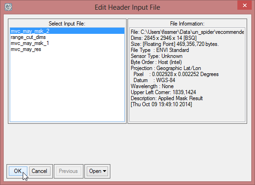Close the Edit Header Input File dialog

click(244, 6)
